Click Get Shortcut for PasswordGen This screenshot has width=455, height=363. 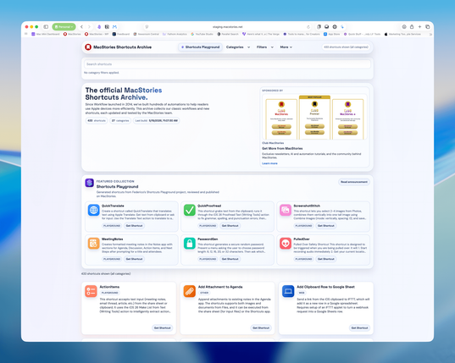[x=230, y=259]
